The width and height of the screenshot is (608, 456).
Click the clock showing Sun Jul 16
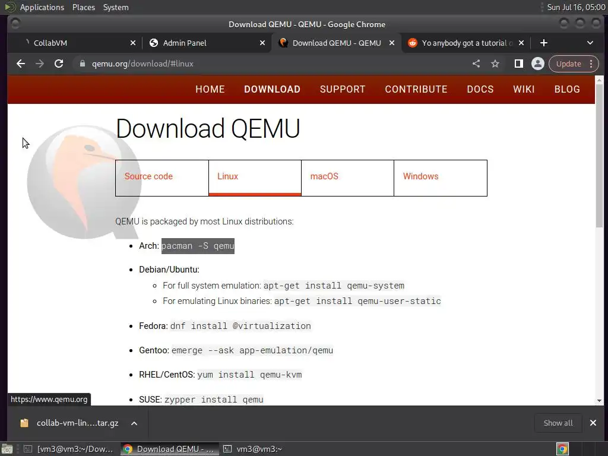(x=576, y=7)
